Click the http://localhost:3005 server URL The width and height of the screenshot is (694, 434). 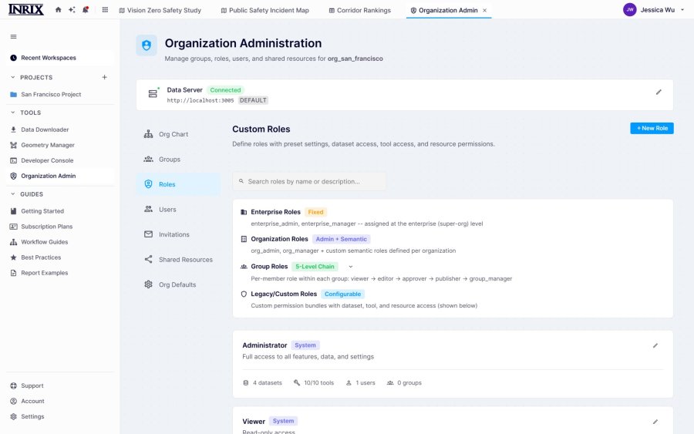point(200,100)
